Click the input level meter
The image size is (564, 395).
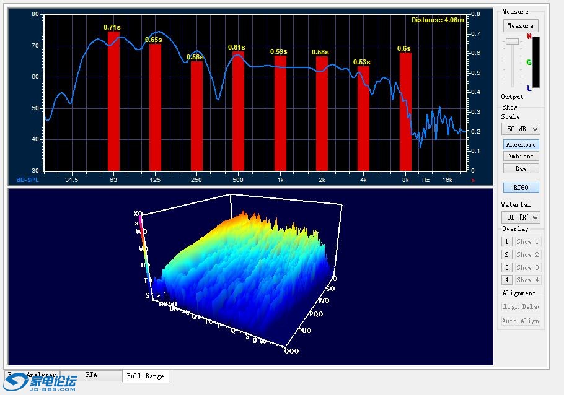tap(536, 62)
